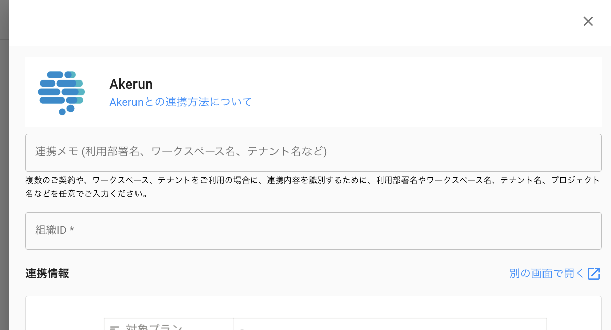Focus the 組織ID required field
The height and width of the screenshot is (330, 611).
click(313, 231)
